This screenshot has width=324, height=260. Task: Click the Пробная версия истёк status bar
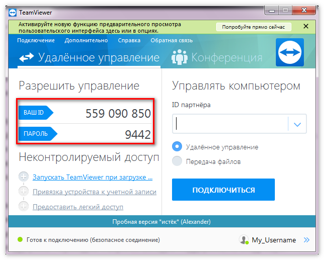(162, 221)
